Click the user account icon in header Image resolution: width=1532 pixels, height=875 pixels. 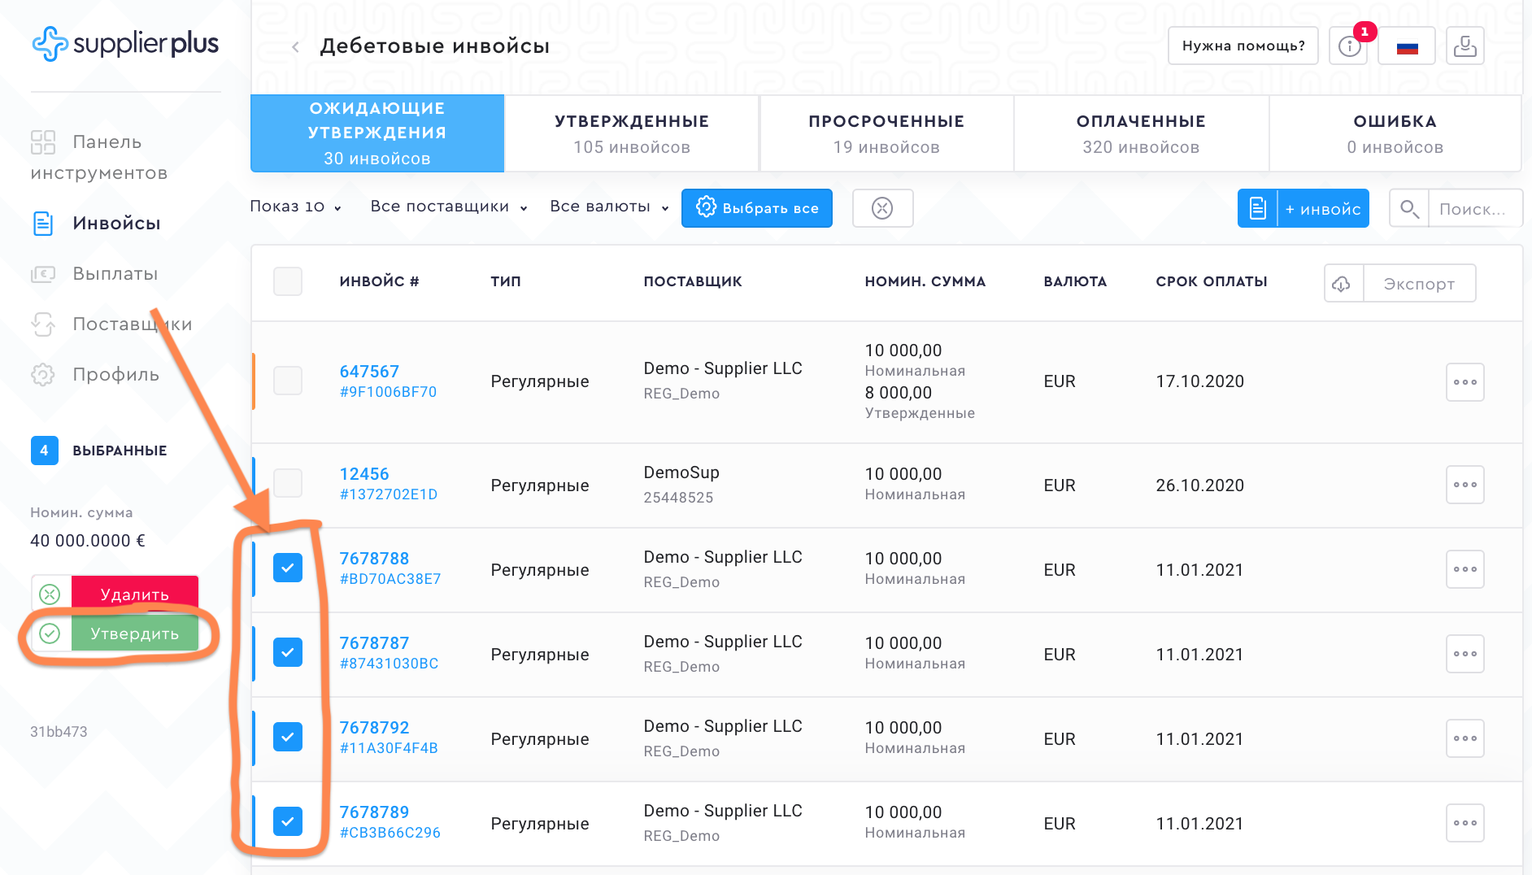click(1465, 46)
